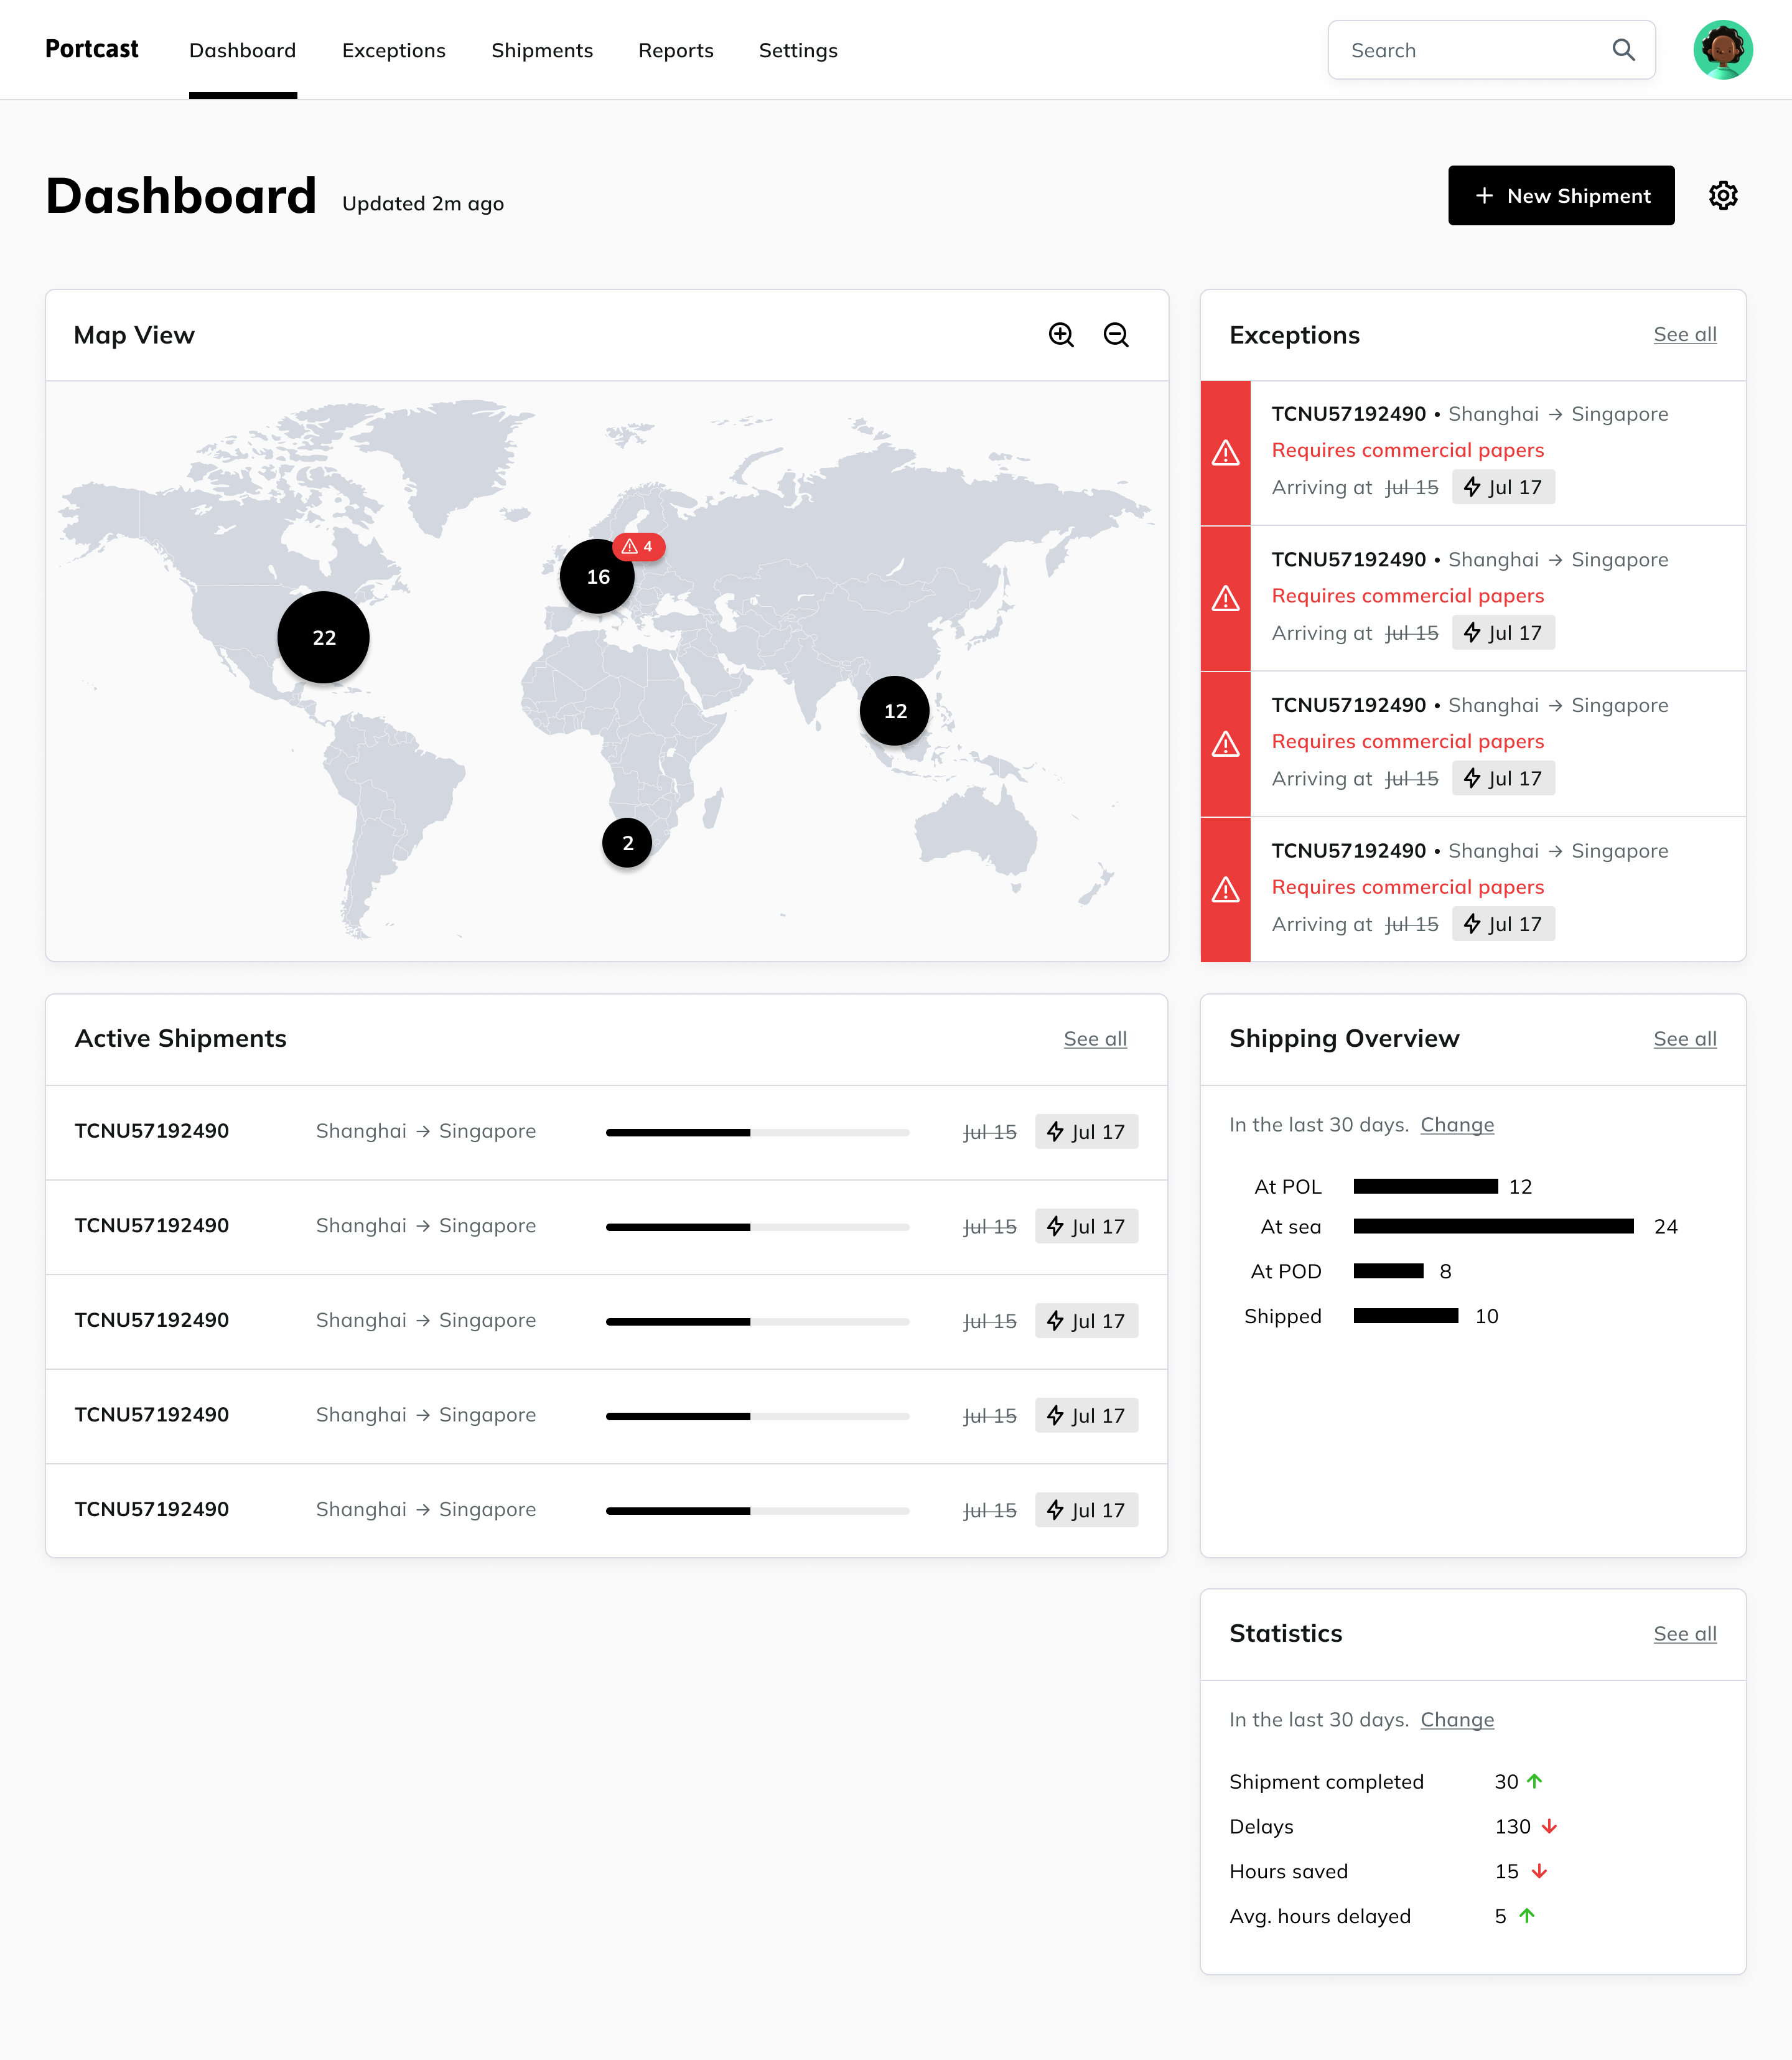This screenshot has height=2060, width=1792.
Task: Open dashboard settings gear icon
Action: 1722,196
